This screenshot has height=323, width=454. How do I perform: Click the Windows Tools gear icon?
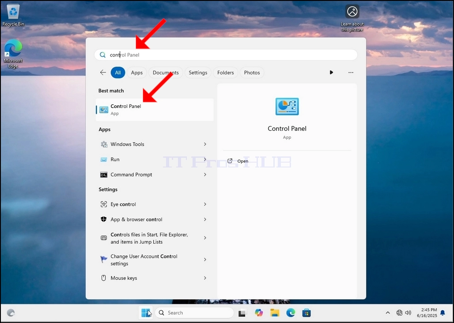click(x=104, y=144)
